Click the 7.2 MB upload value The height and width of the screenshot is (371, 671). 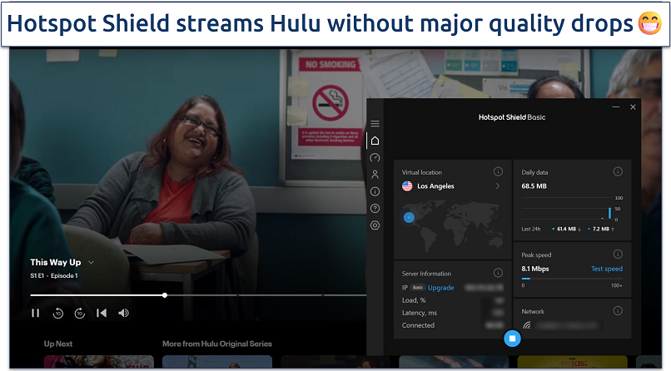click(601, 229)
